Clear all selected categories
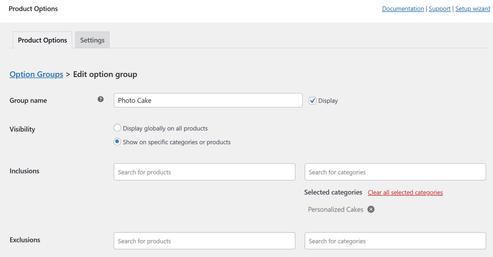The width and height of the screenshot is (493, 257). (x=405, y=193)
